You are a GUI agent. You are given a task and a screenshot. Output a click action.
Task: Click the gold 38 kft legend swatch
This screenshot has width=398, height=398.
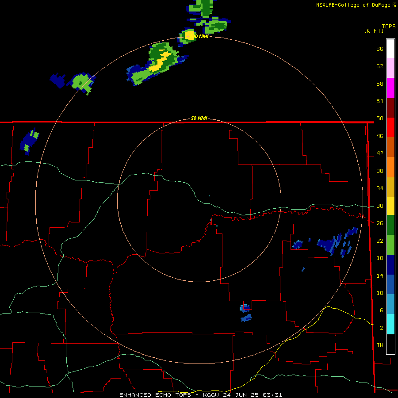390,187
